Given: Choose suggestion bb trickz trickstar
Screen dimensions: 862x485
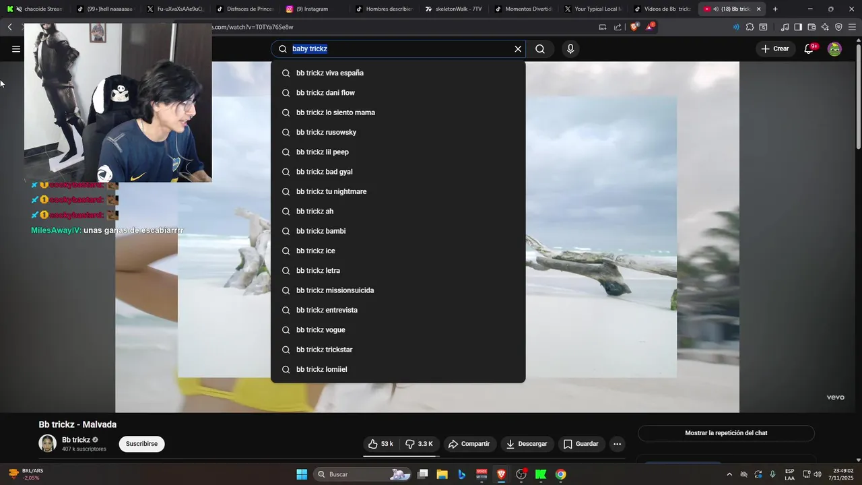Looking at the screenshot, I should 398,350.
